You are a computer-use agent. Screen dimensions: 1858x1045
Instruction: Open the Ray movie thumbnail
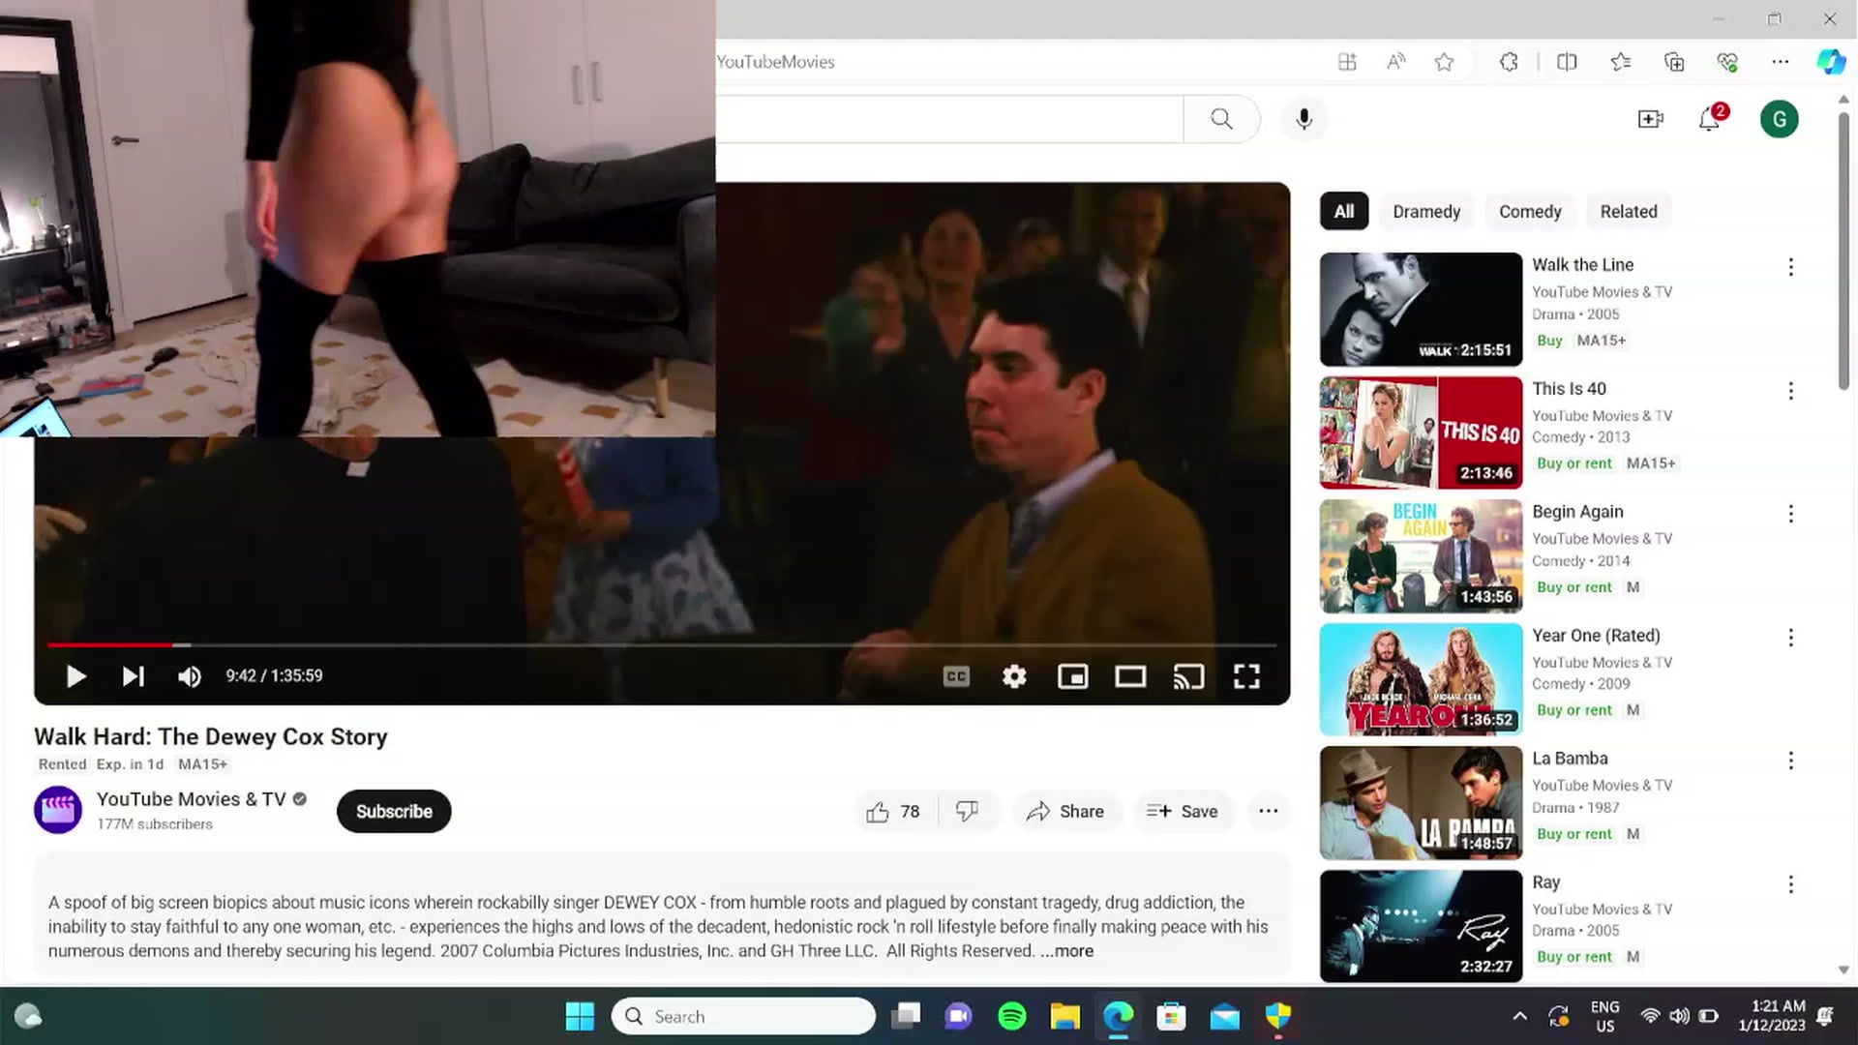[1421, 926]
